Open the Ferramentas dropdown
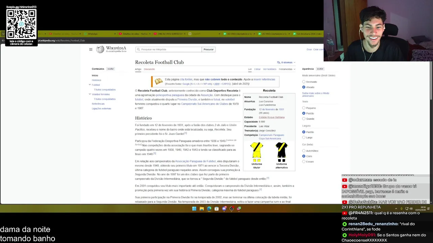Image resolution: width=433 pixels, height=243 pixels. click(287, 69)
